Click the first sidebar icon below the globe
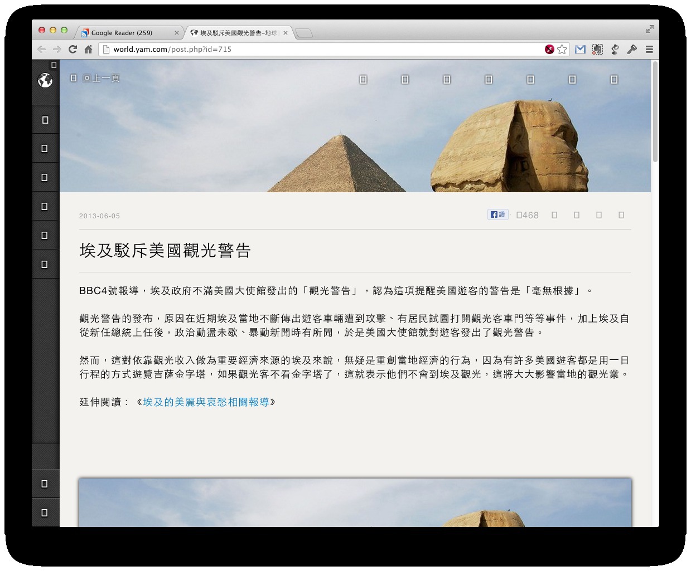The width and height of the screenshot is (691, 571). (45, 120)
